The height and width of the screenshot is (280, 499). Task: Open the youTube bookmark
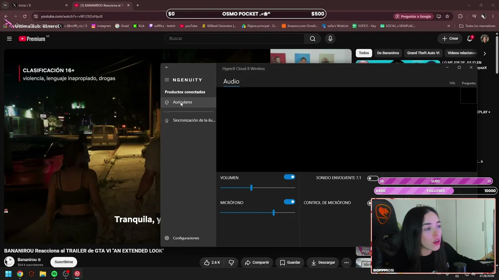pos(189,26)
